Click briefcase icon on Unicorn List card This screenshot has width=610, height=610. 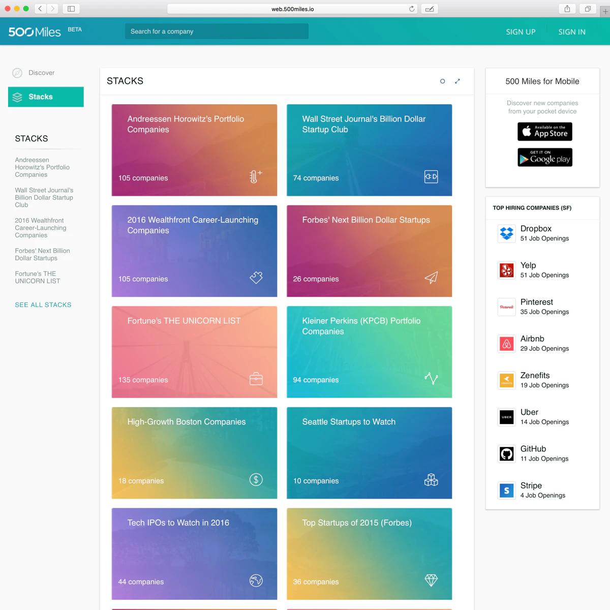256,379
